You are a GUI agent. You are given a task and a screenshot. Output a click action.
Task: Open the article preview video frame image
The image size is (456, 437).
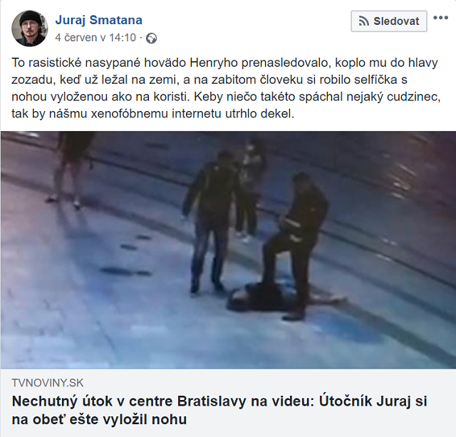click(x=228, y=250)
